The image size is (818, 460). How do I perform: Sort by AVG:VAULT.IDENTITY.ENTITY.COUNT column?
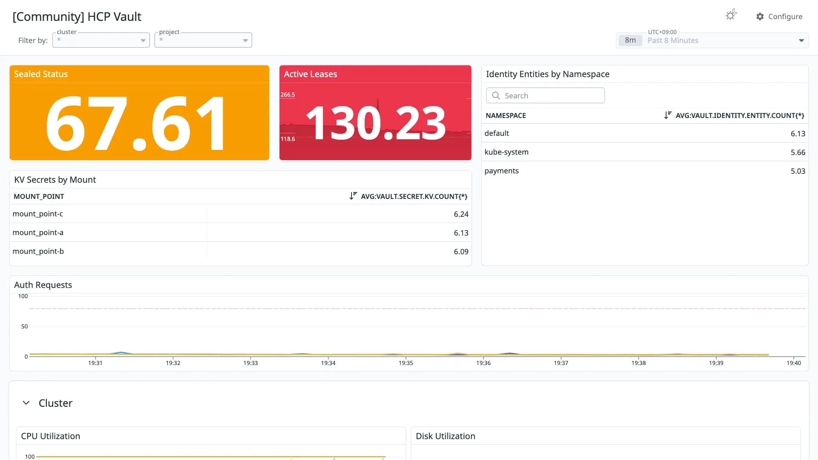tap(734, 115)
